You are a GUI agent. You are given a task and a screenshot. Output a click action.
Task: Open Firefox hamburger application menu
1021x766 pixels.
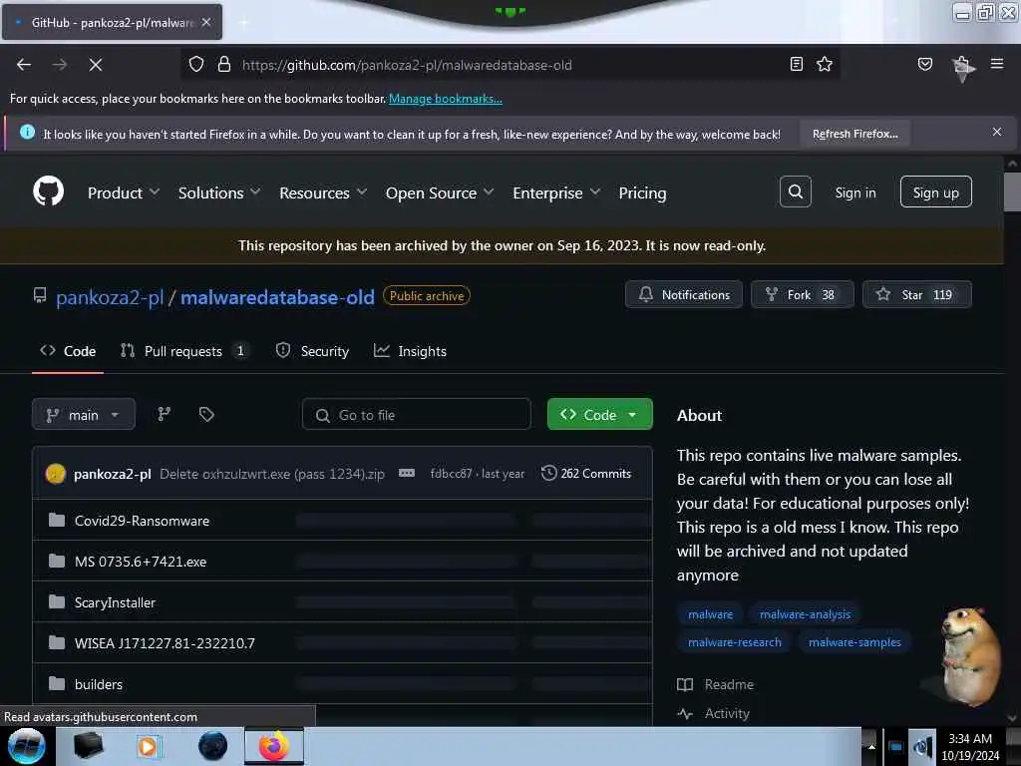pyautogui.click(x=996, y=64)
